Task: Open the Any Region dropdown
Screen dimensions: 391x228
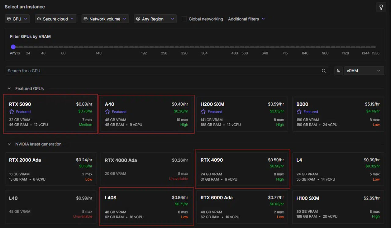Action: click(155, 19)
